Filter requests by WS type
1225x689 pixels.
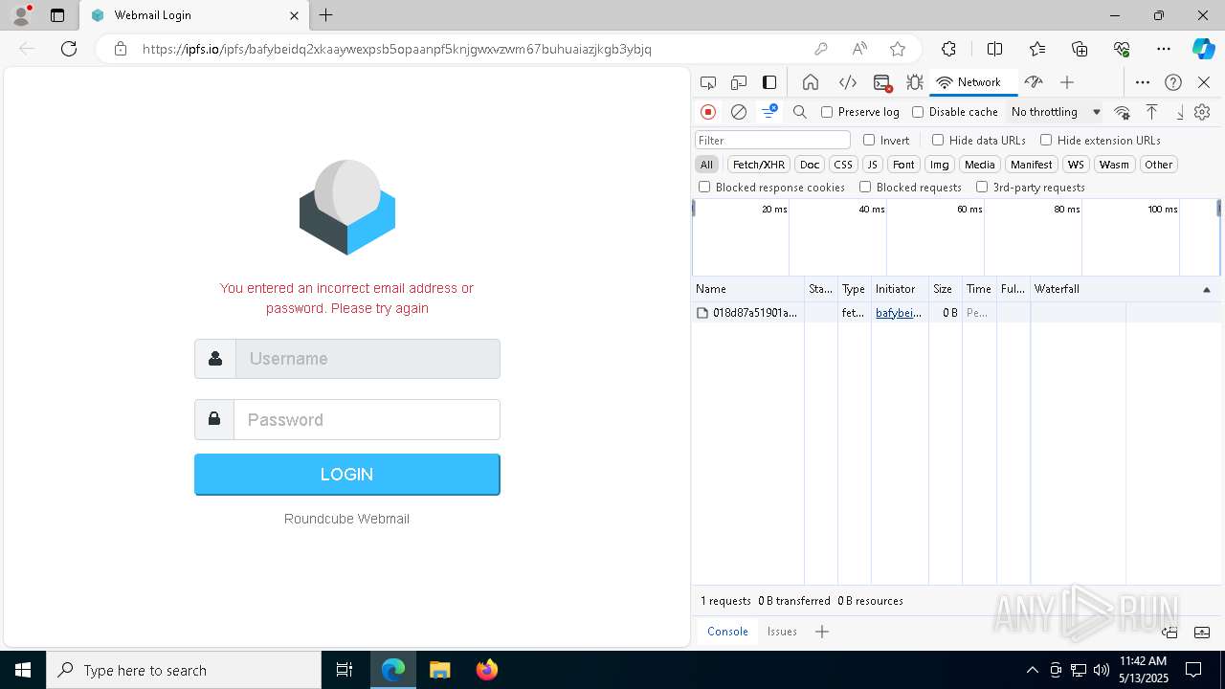[x=1077, y=165]
